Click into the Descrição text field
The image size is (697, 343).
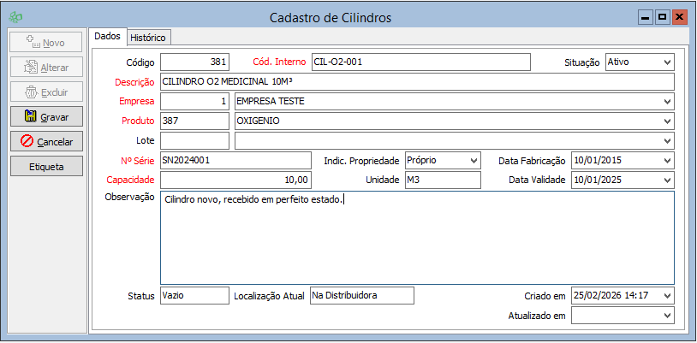pos(416,82)
